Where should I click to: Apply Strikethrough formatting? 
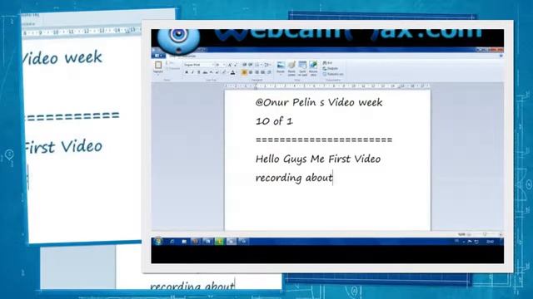click(205, 72)
